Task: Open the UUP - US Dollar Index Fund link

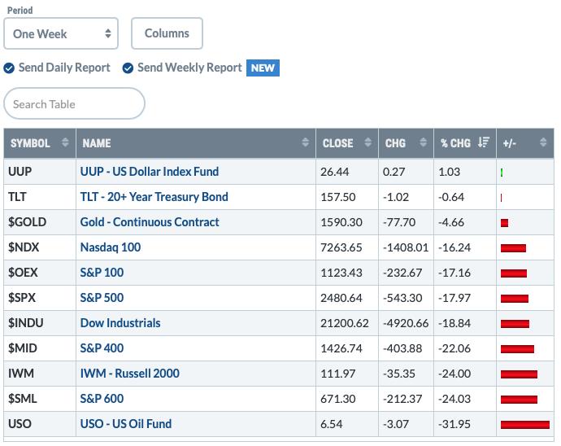Action: tap(150, 172)
